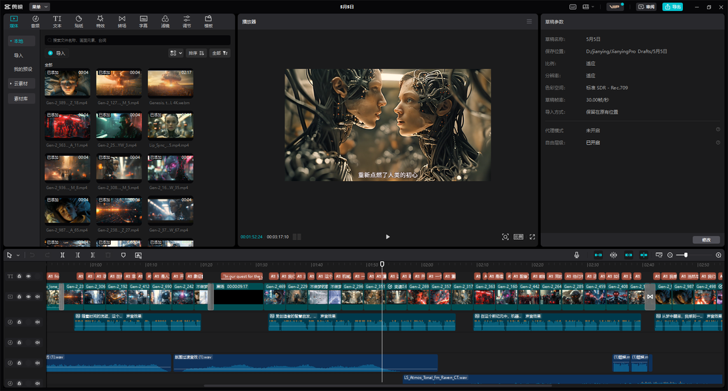Click the 审阅 review button
Screen dimensions: 728x391
646,7
